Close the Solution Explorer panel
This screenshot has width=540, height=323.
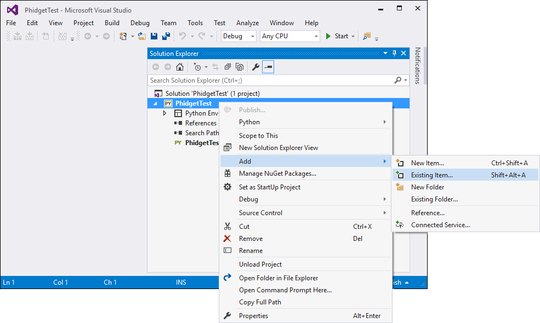tap(403, 53)
